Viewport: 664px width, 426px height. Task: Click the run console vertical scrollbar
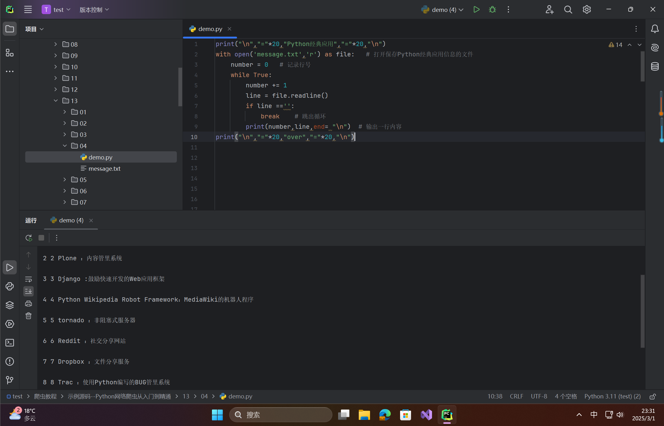coord(642,311)
